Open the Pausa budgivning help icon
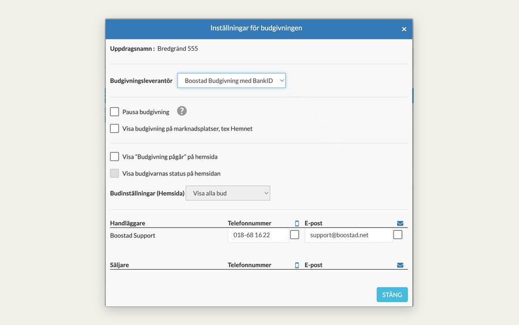 (x=182, y=111)
